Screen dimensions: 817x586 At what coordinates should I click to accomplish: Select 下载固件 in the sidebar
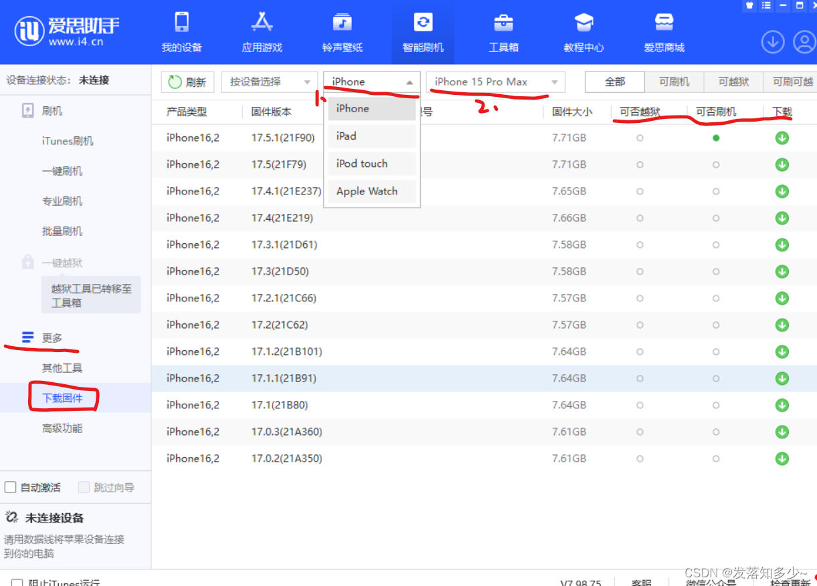[62, 398]
